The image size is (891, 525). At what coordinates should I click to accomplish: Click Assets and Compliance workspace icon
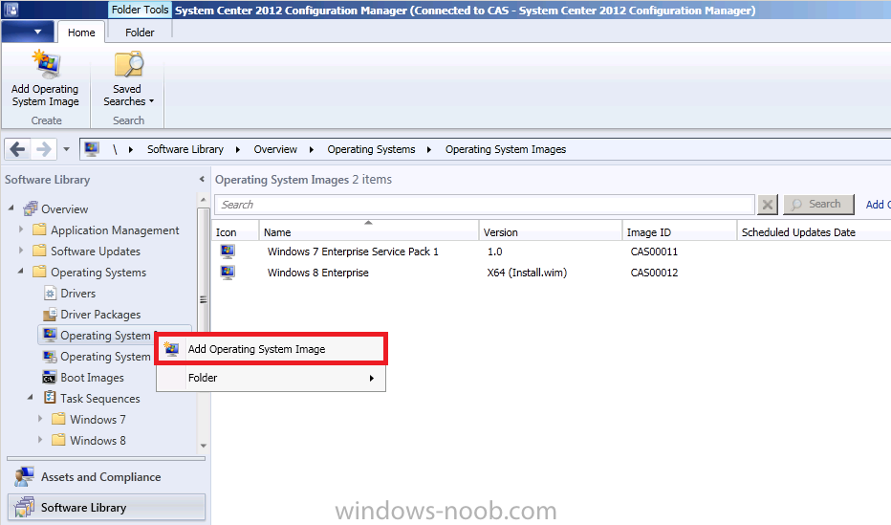click(24, 476)
